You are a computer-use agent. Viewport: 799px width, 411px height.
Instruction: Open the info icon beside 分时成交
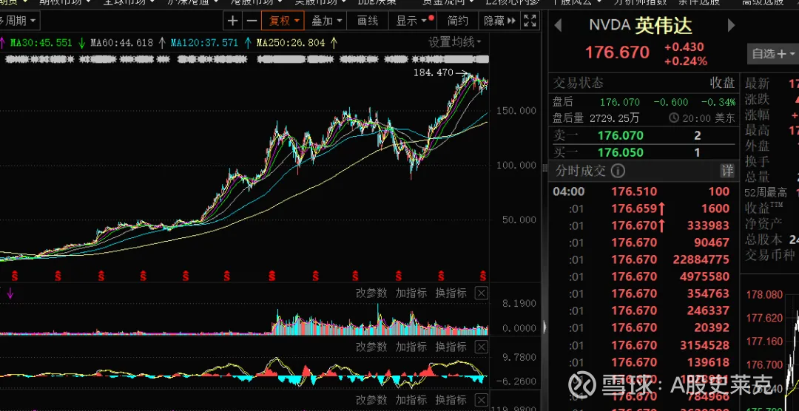pos(618,171)
